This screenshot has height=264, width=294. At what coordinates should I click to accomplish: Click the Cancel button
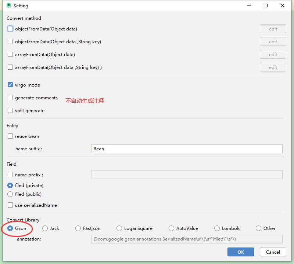click(273, 252)
